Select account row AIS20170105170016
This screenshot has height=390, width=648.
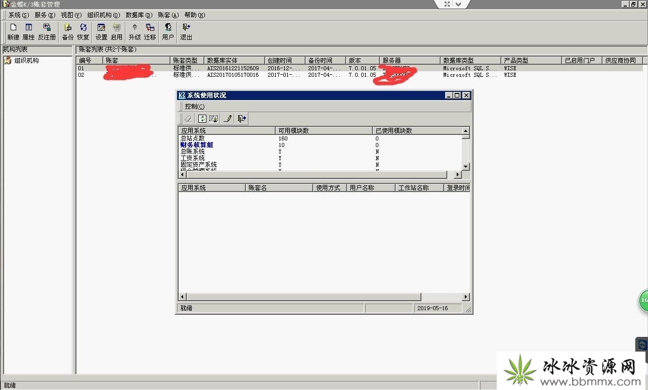click(360, 75)
